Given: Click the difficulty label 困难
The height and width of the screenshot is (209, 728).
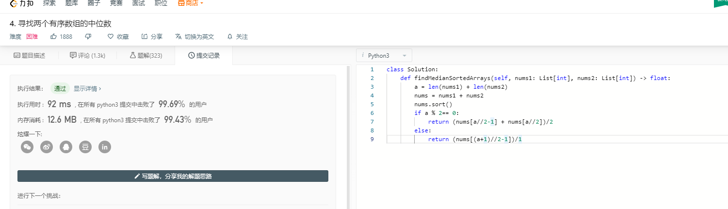Looking at the screenshot, I should [x=32, y=36].
